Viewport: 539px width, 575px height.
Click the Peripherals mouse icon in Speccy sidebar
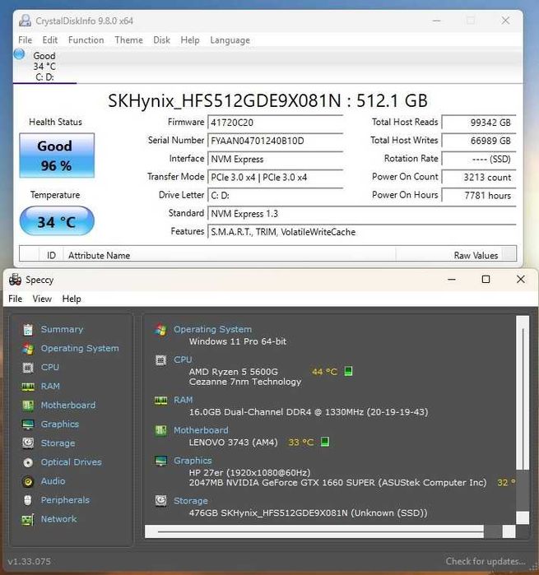tap(28, 500)
